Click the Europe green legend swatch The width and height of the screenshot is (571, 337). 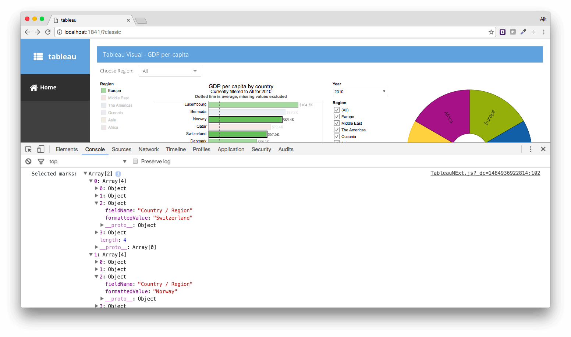pos(104,91)
